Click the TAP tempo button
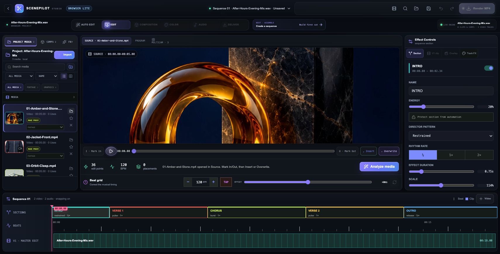 click(x=226, y=182)
